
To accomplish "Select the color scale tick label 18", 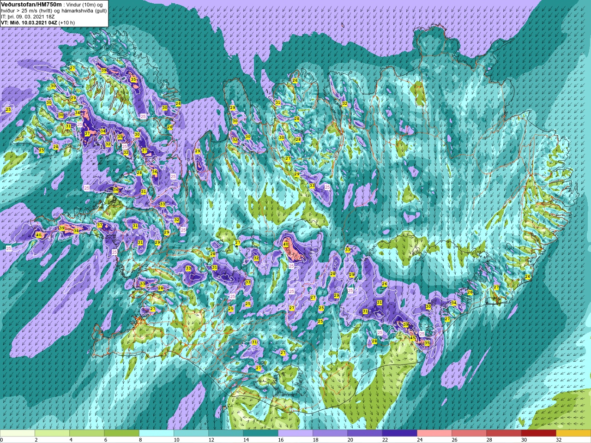I will click(315, 440).
